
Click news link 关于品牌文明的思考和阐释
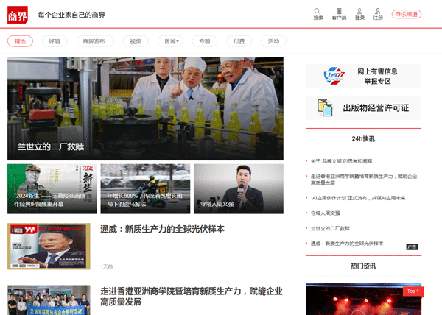tap(341, 161)
